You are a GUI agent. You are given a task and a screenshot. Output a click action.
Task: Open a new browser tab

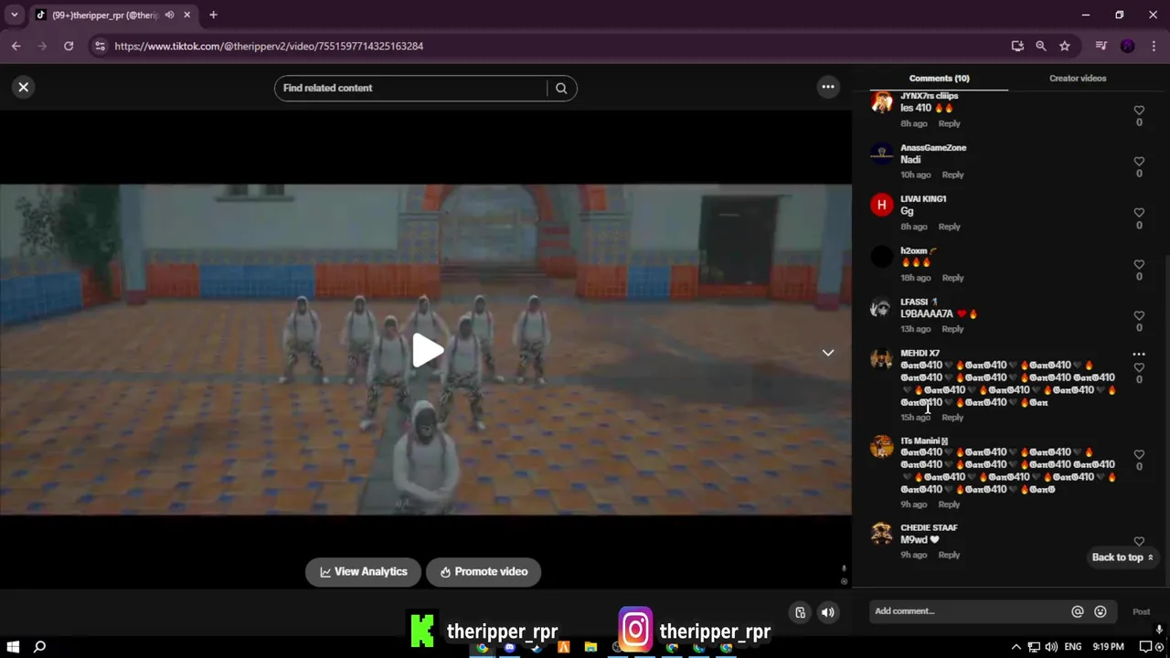pos(213,15)
